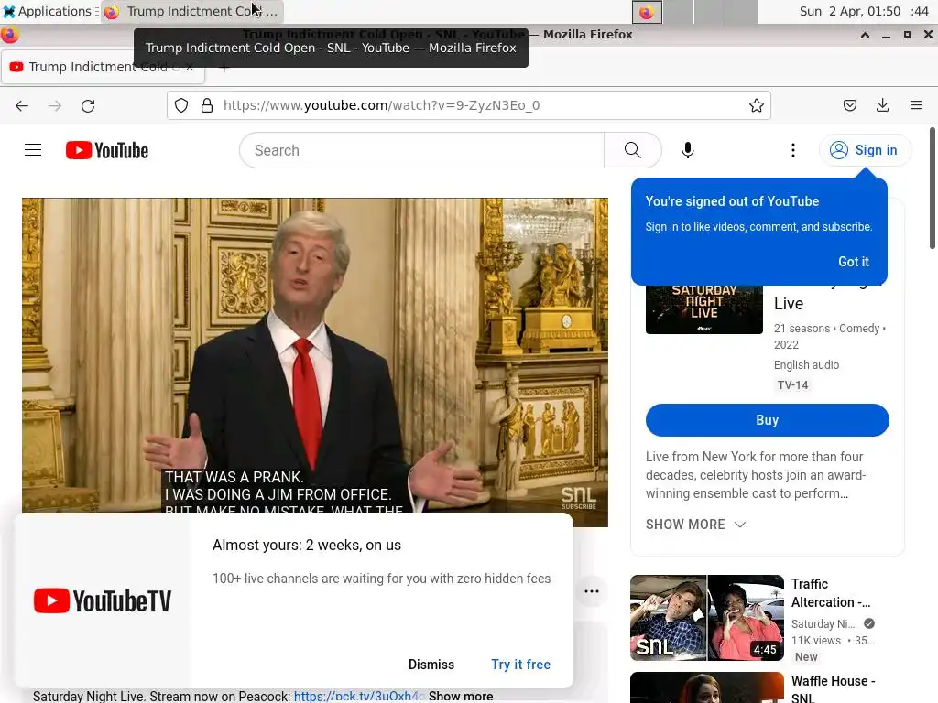Open YouTube guide hamburger menu
938x703 pixels.
33,150
